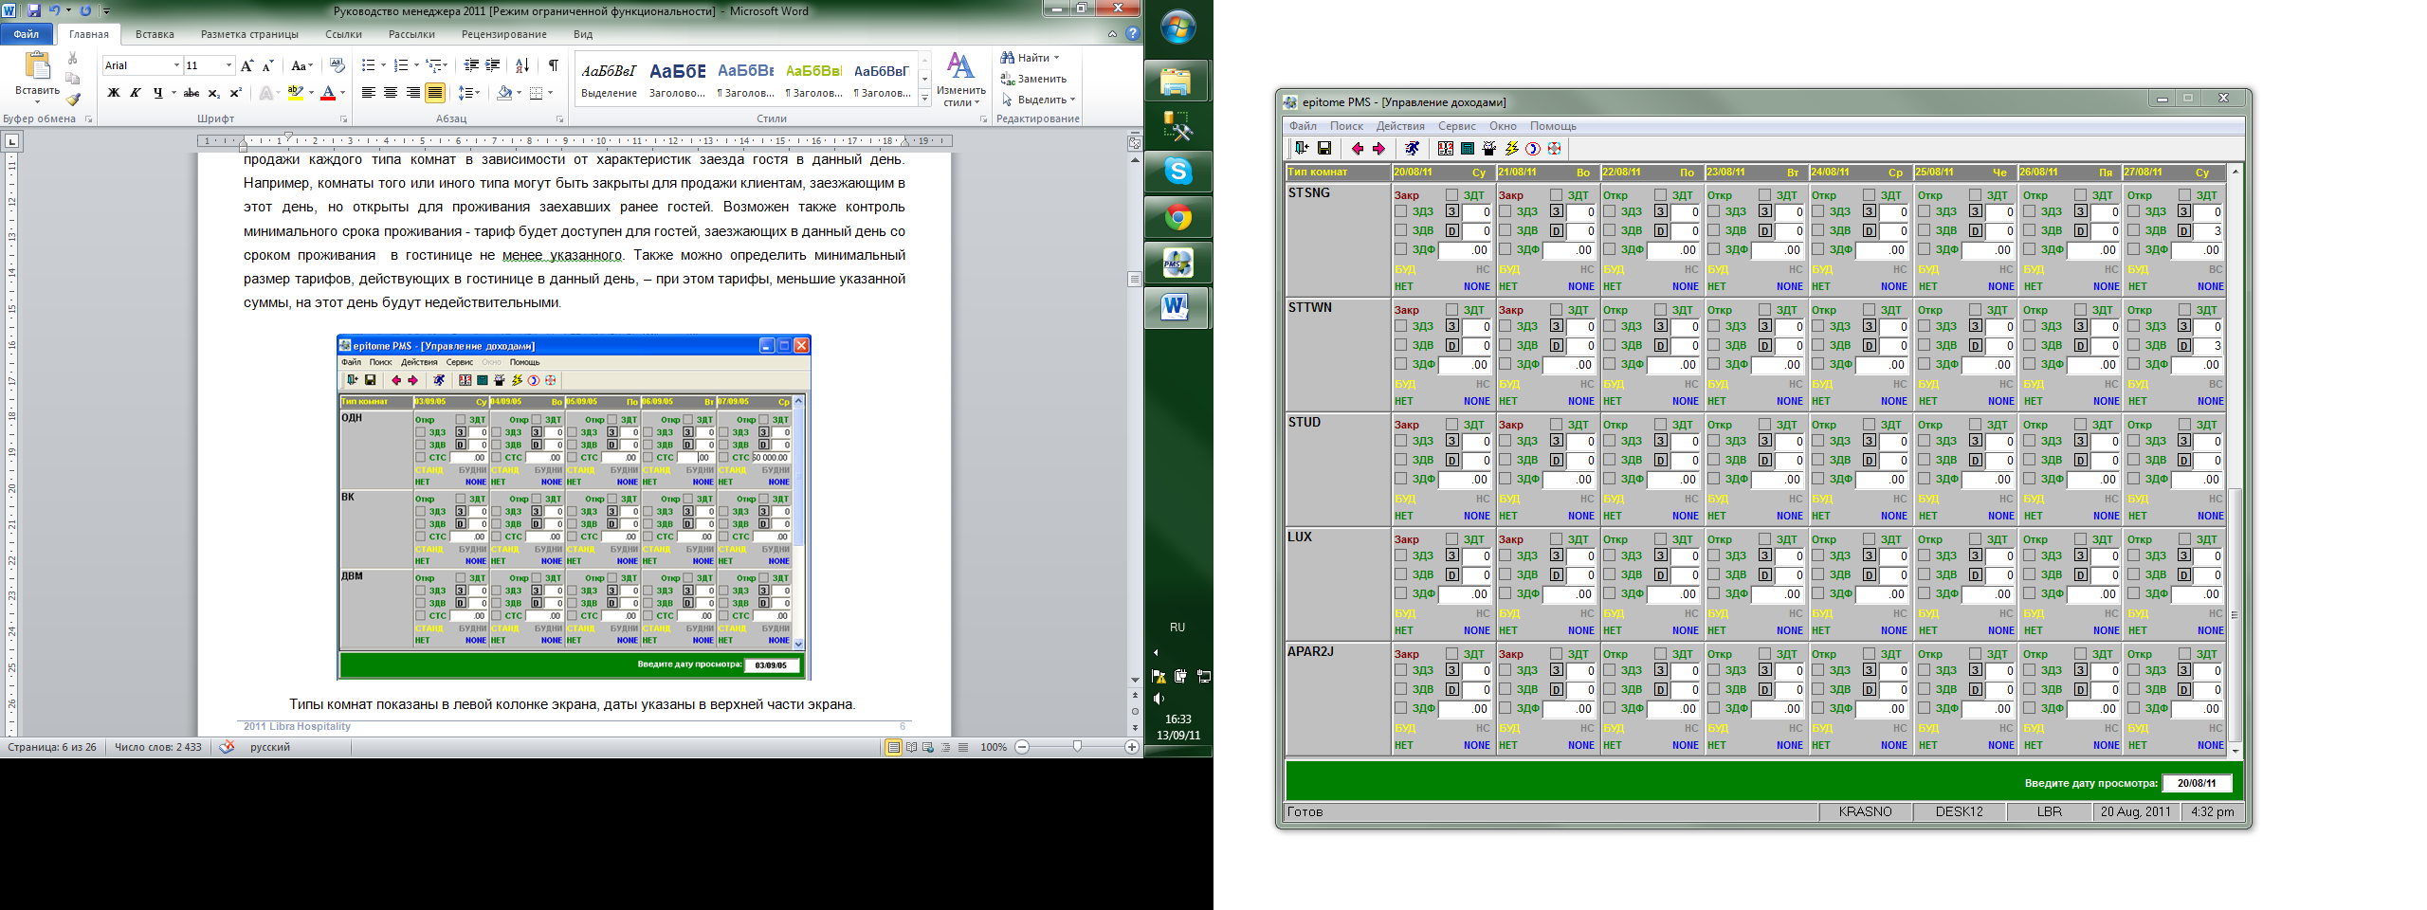Check ЗДФ for STTWN on 20/08/11
2427x910 pixels.
tap(1400, 364)
